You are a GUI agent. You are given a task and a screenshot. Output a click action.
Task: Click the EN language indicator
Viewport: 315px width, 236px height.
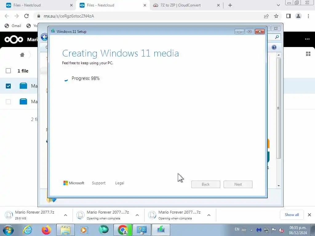tap(237, 229)
